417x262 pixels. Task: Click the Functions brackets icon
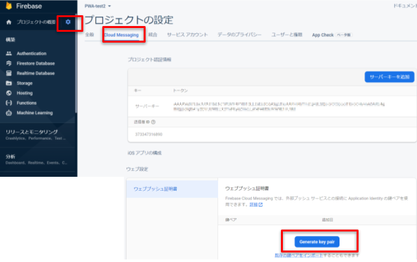(9, 103)
